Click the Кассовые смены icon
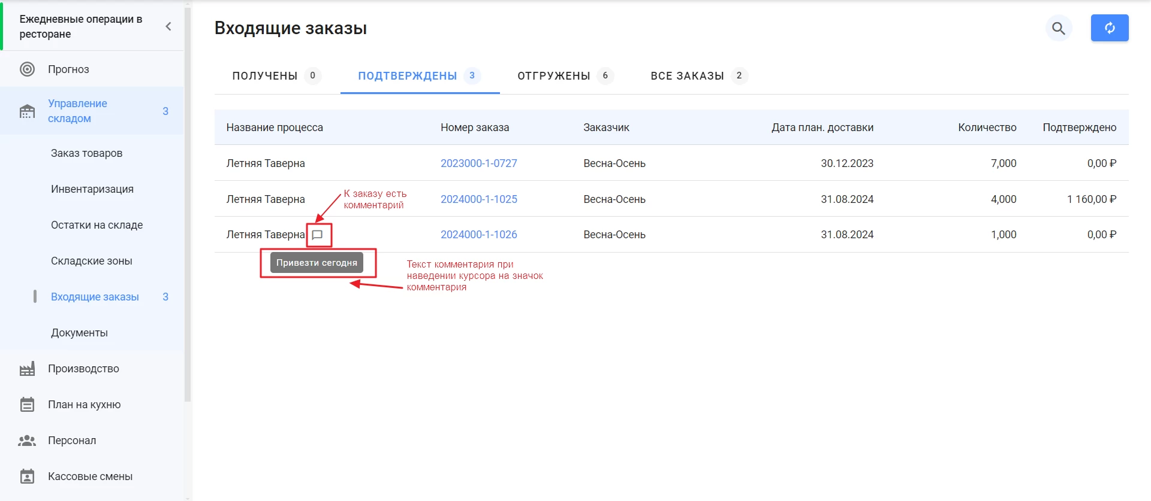 [27, 476]
